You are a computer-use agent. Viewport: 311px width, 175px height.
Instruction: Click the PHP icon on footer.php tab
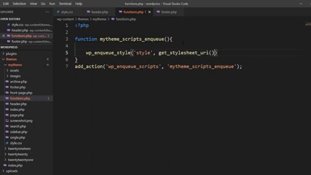click(158, 12)
